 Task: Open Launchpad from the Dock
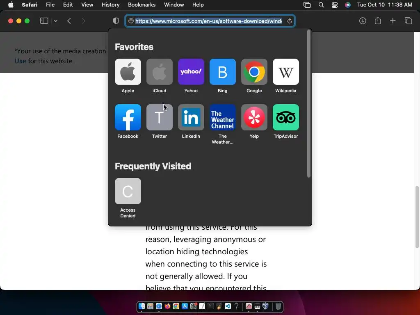tap(150, 306)
